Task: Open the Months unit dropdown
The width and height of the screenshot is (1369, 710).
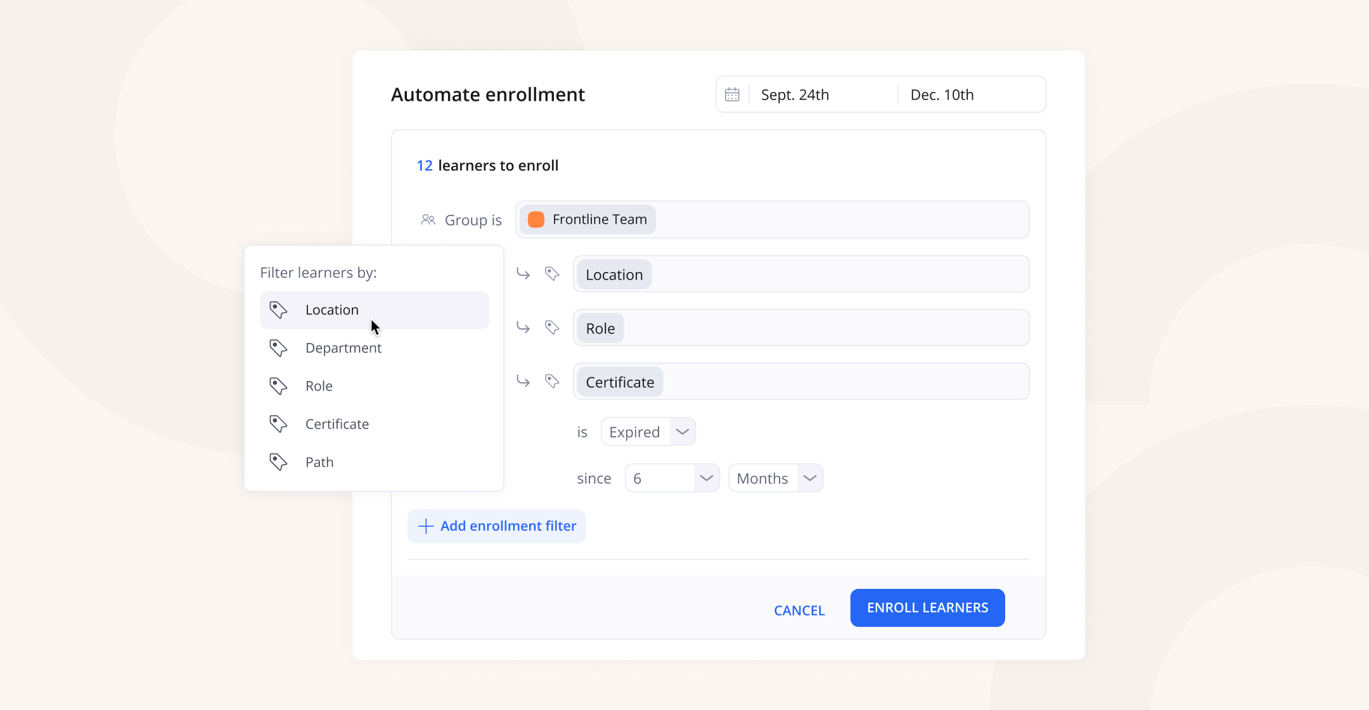Action: 809,478
